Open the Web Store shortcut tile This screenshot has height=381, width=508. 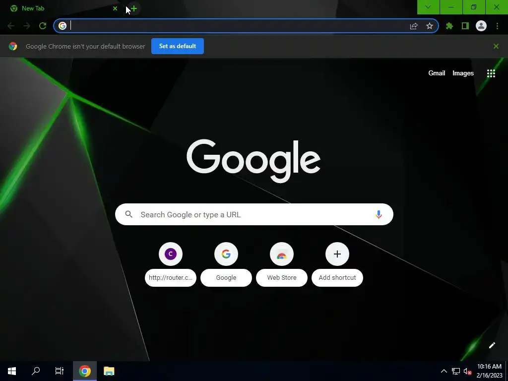point(282,254)
